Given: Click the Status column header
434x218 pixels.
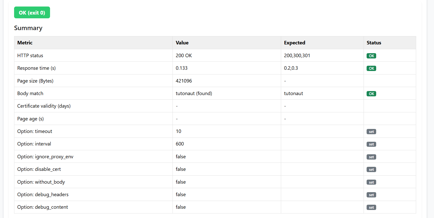Looking at the screenshot, I should click(374, 43).
